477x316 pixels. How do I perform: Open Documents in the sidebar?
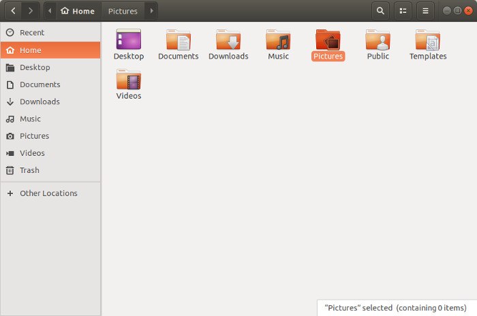pyautogui.click(x=50, y=84)
